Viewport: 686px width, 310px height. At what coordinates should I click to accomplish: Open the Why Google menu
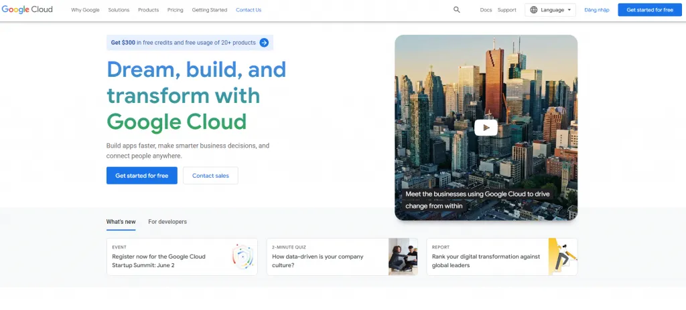85,10
